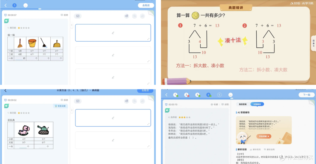Screen dimensions: 316x164
Task: Click the orange bucket picture in the table
Action: tap(32, 43)
